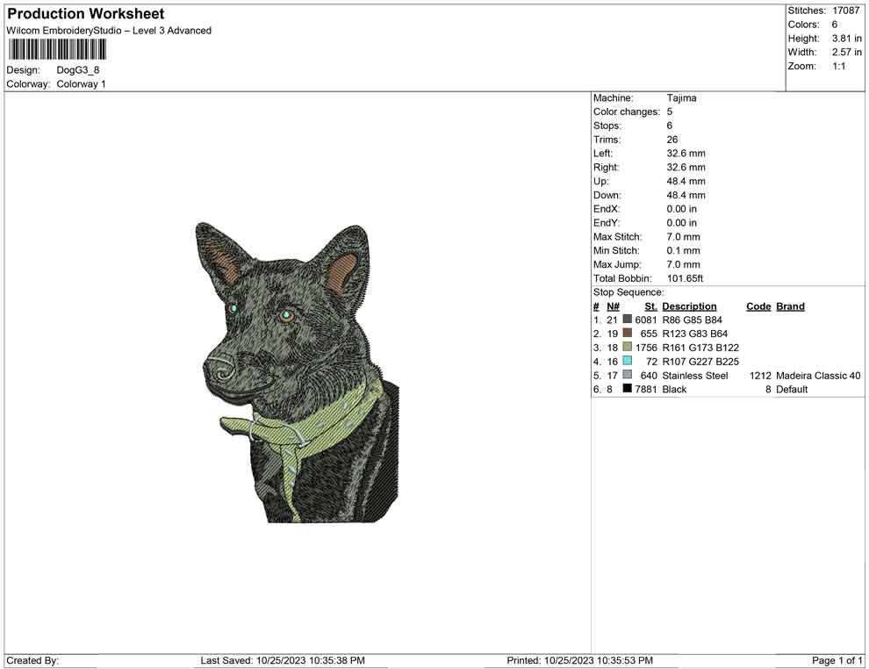Click the 'Madeira Classic 40' brand
The width and height of the screenshot is (869, 669).
coord(818,375)
